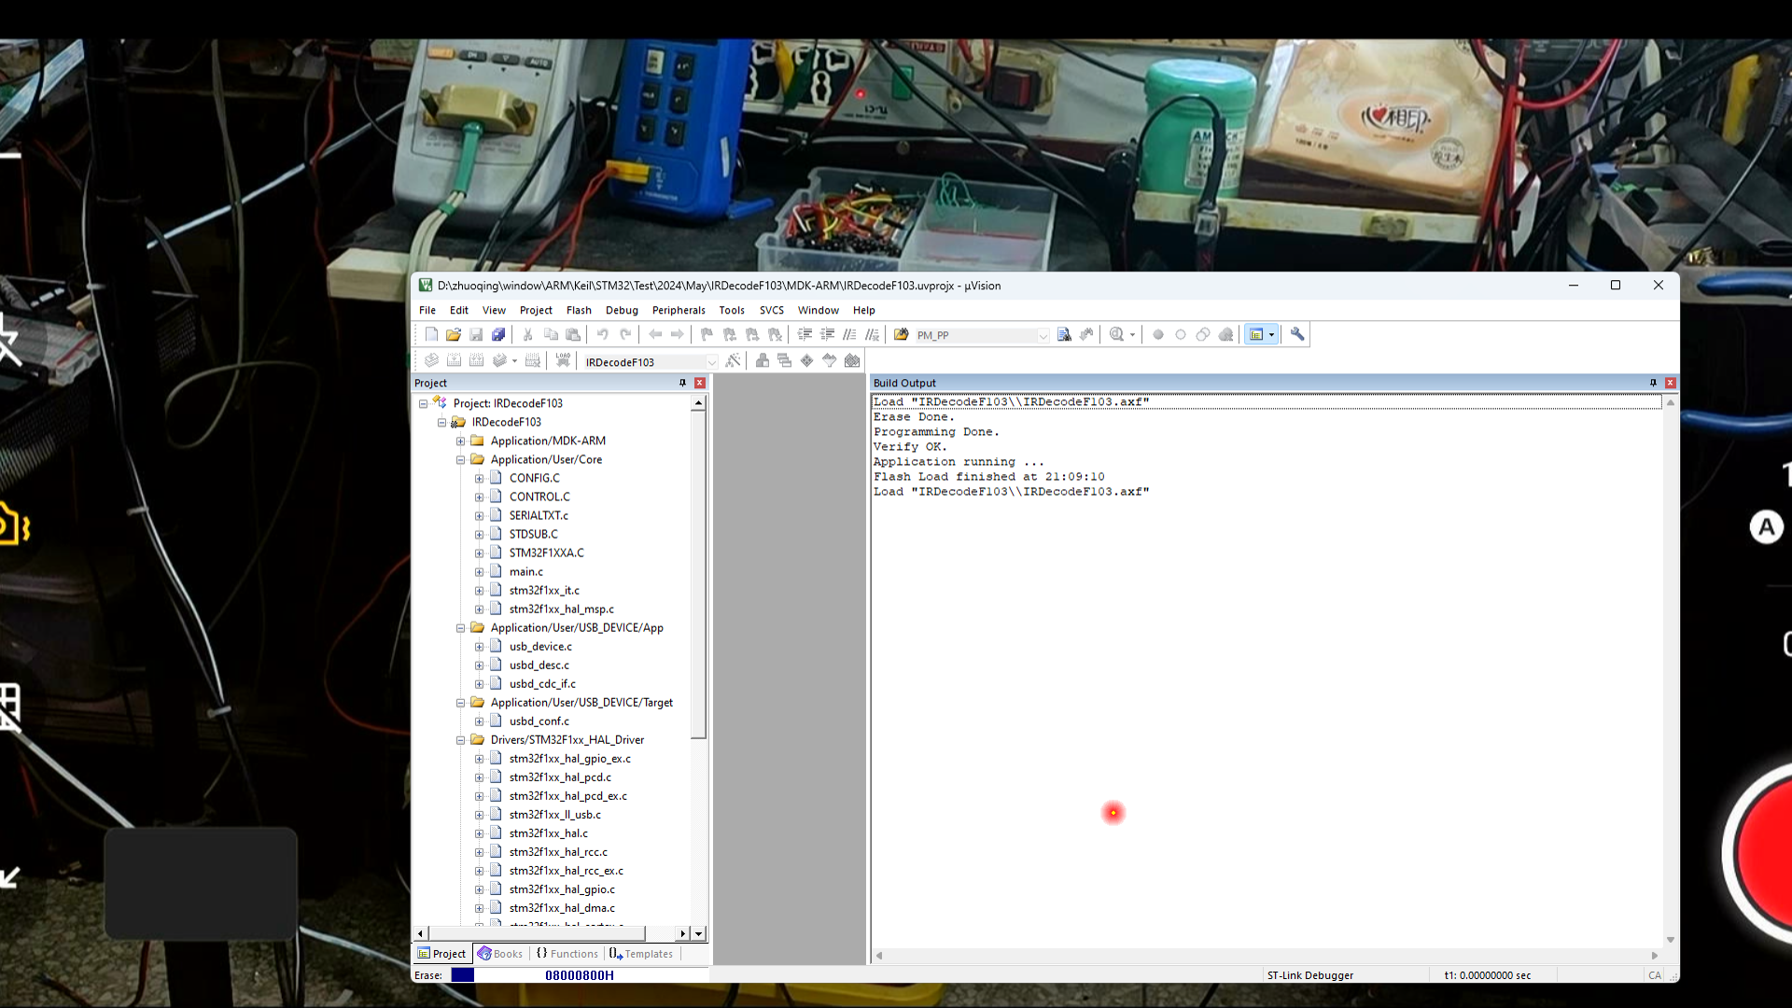Image resolution: width=1792 pixels, height=1008 pixels.
Task: Select main.c in project tree
Action: point(525,571)
